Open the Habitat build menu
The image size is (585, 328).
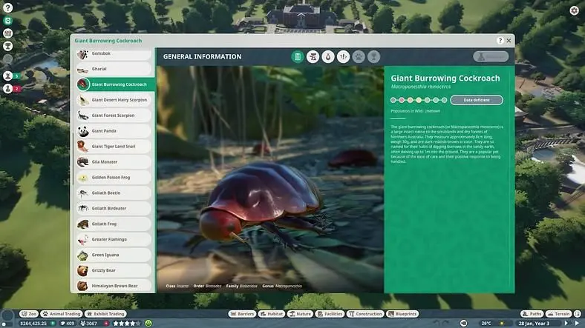(x=272, y=314)
